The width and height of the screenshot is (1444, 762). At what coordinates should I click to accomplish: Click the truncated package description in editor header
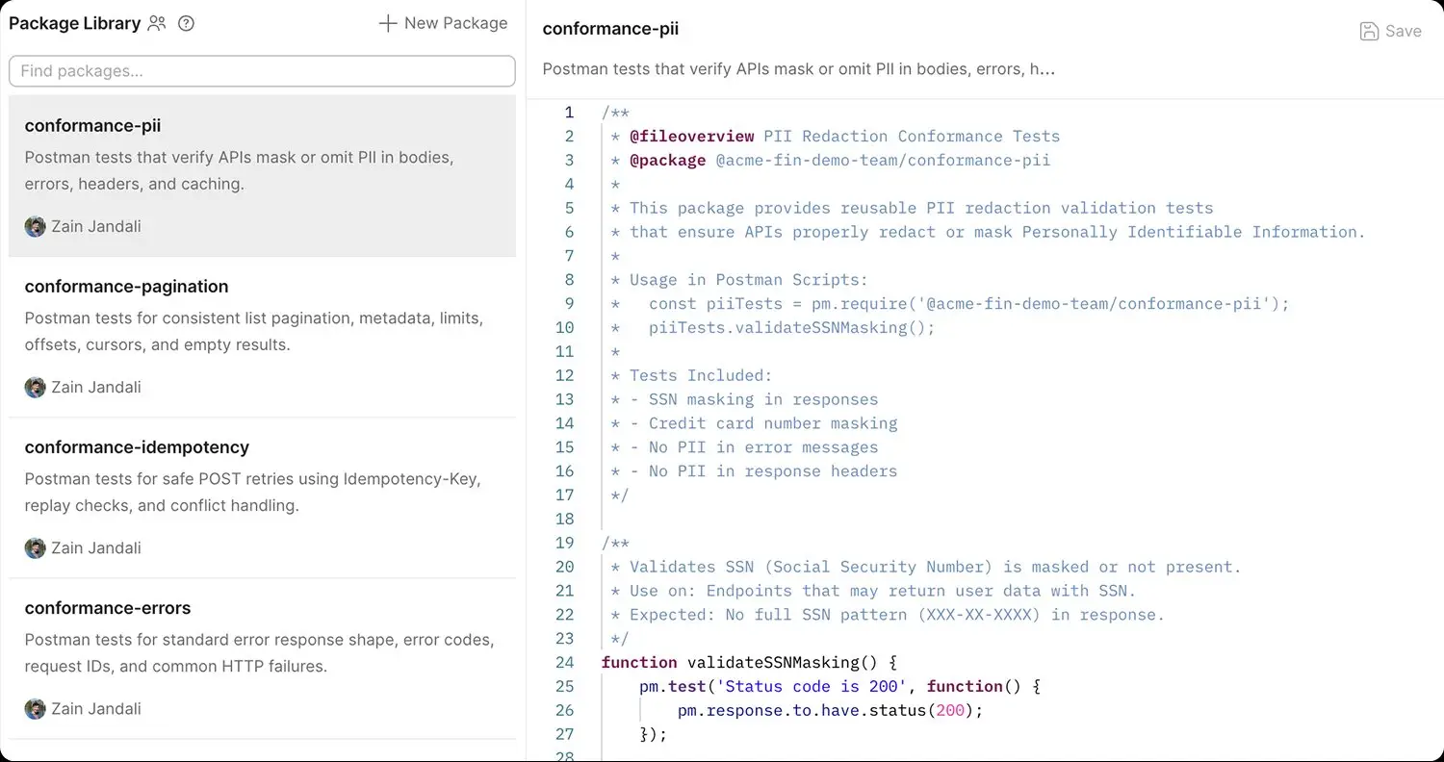[x=799, y=69]
